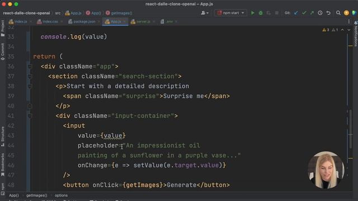Click the colorful JetBrains icon at toolbar end

(x=354, y=13)
